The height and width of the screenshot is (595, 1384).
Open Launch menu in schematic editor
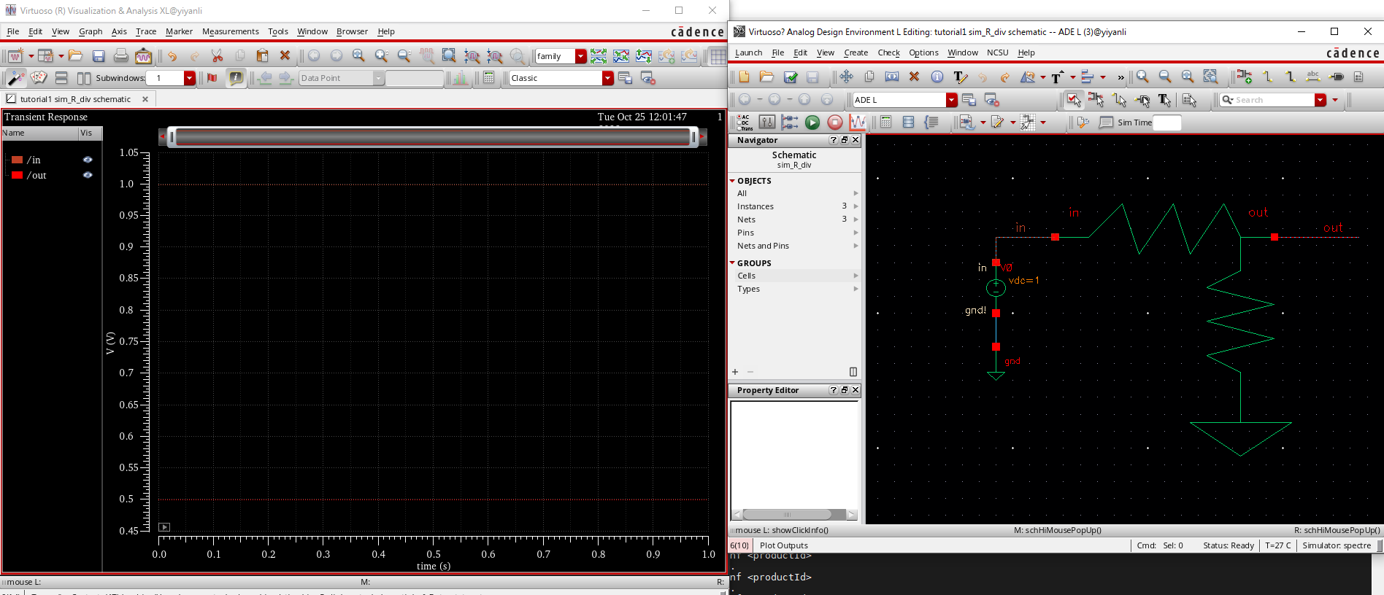click(748, 52)
